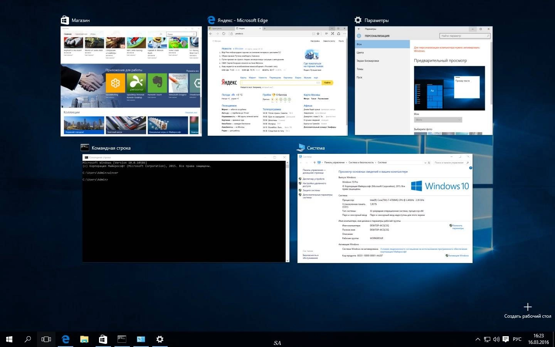
Task: Switch to Command Prompt taskbar icon
Action: click(122, 339)
